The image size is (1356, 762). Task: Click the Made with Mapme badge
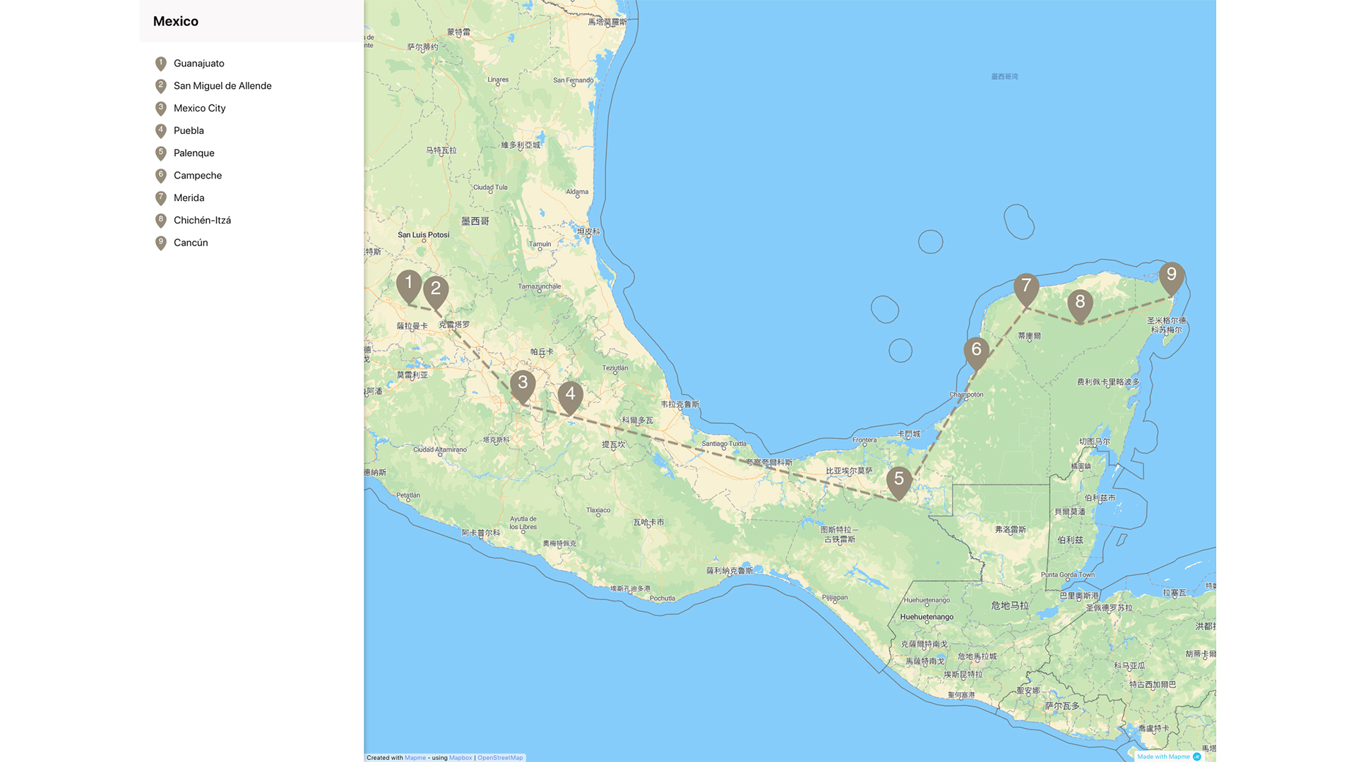(x=1168, y=756)
